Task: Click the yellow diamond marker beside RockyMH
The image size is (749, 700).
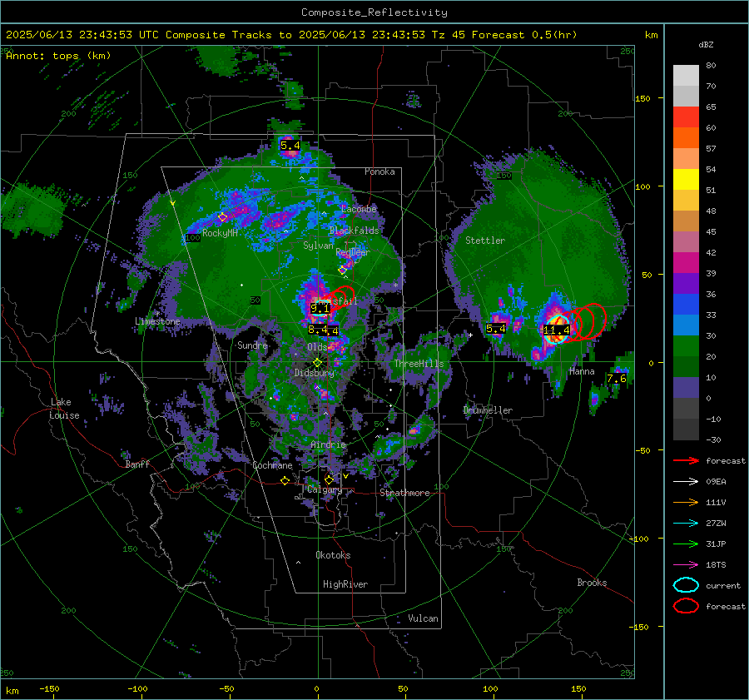Action: (x=222, y=217)
